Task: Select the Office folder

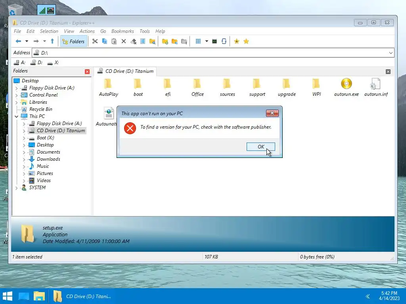Action: coord(197,87)
